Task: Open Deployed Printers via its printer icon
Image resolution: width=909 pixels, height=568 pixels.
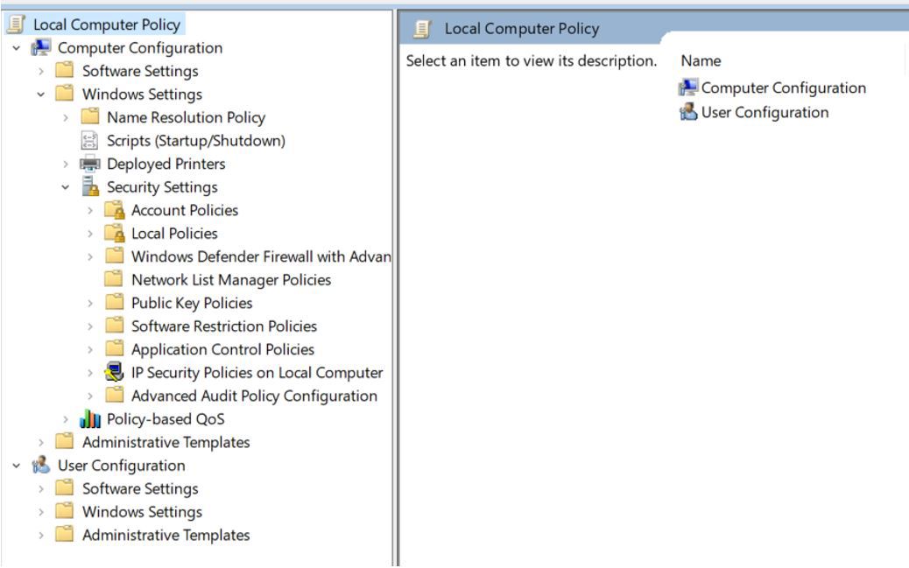Action: pyautogui.click(x=90, y=163)
